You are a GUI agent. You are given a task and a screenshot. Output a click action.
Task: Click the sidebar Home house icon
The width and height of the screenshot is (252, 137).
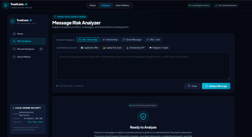point(14,34)
